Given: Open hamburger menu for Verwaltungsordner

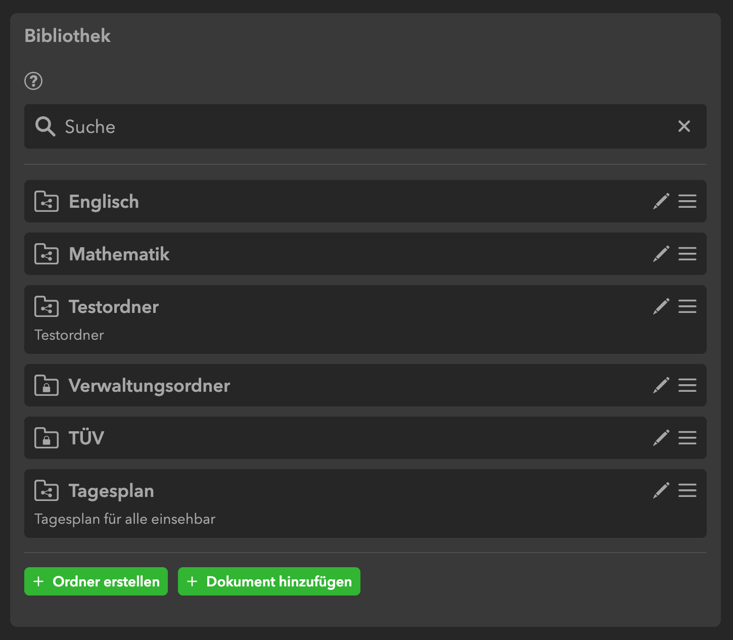Looking at the screenshot, I should point(688,385).
